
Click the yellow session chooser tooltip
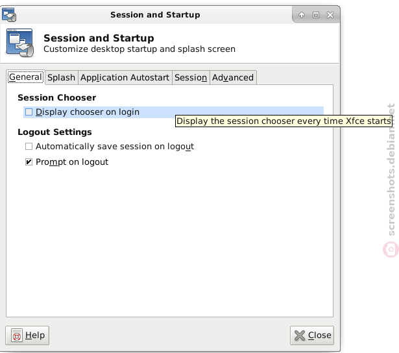(x=284, y=121)
